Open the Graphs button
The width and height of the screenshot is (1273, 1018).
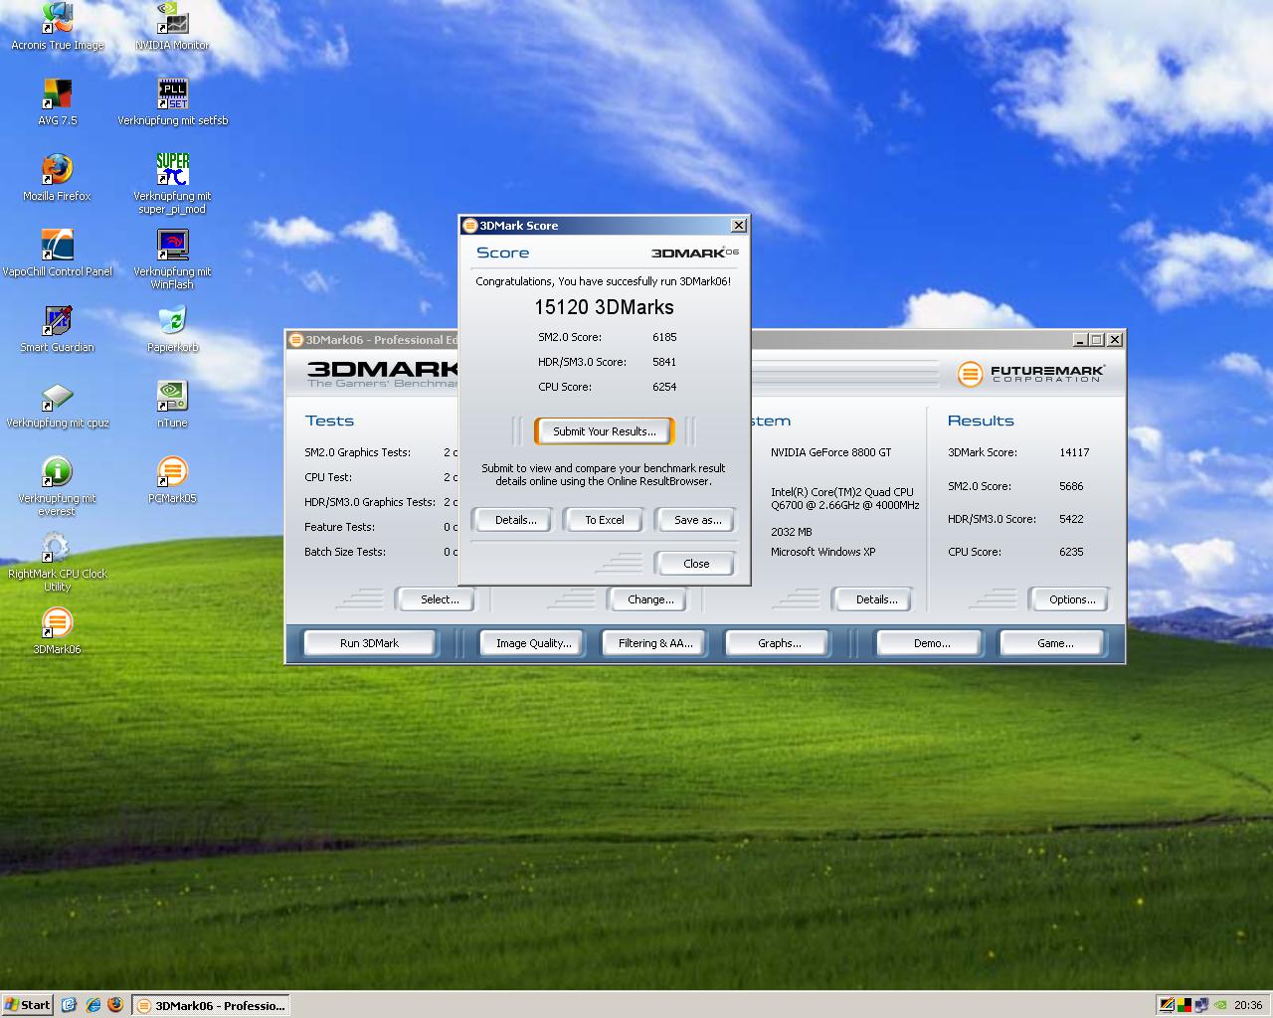pyautogui.click(x=780, y=643)
